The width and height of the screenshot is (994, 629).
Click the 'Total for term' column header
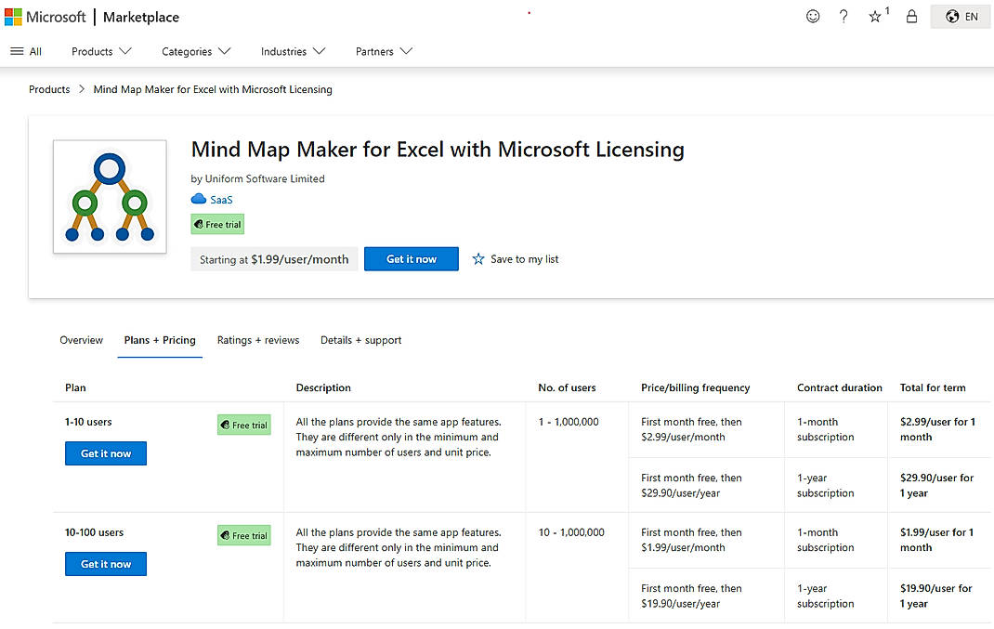(x=933, y=387)
